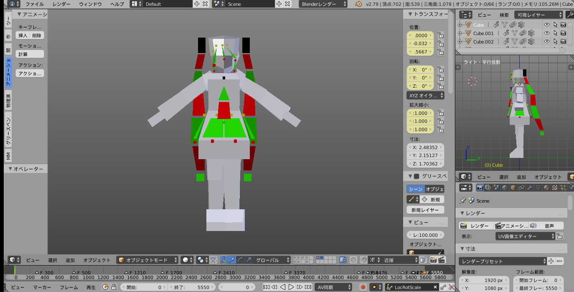The width and height of the screenshot is (574, 292).
Task: Open the render presets dropdown
Action: pyautogui.click(x=503, y=261)
